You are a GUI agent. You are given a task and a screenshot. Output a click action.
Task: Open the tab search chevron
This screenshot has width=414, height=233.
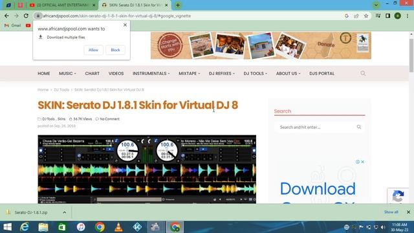tap(376, 5)
